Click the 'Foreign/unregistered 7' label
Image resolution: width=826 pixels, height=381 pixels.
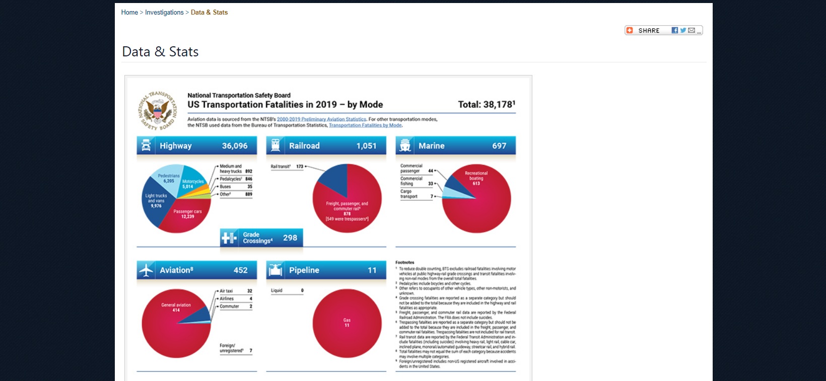pos(236,348)
